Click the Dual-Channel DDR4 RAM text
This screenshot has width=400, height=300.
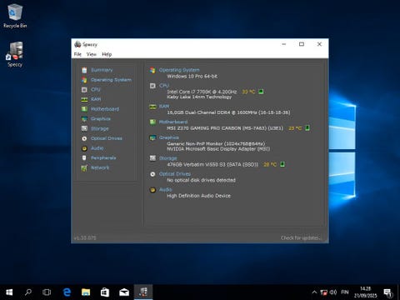tap(228, 112)
